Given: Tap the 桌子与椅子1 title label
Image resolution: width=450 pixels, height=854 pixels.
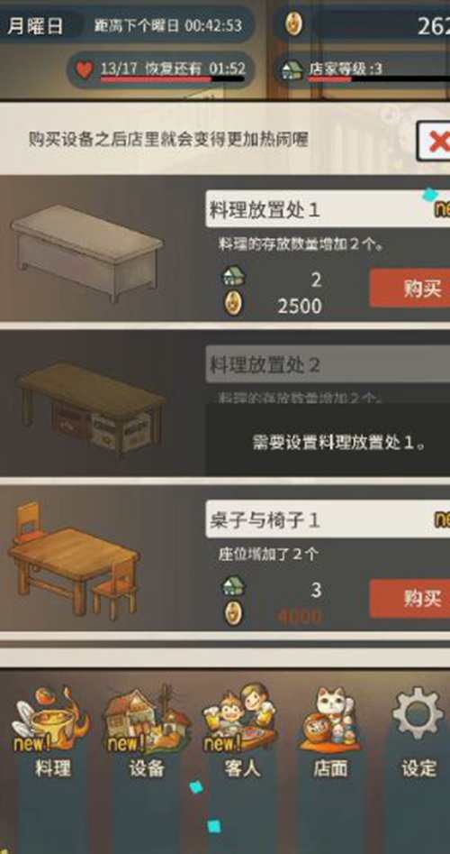Looking at the screenshot, I should click(x=264, y=520).
